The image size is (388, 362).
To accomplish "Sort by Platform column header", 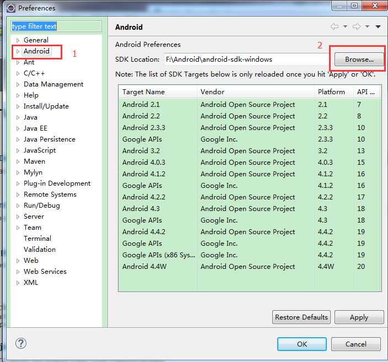I will [x=334, y=92].
